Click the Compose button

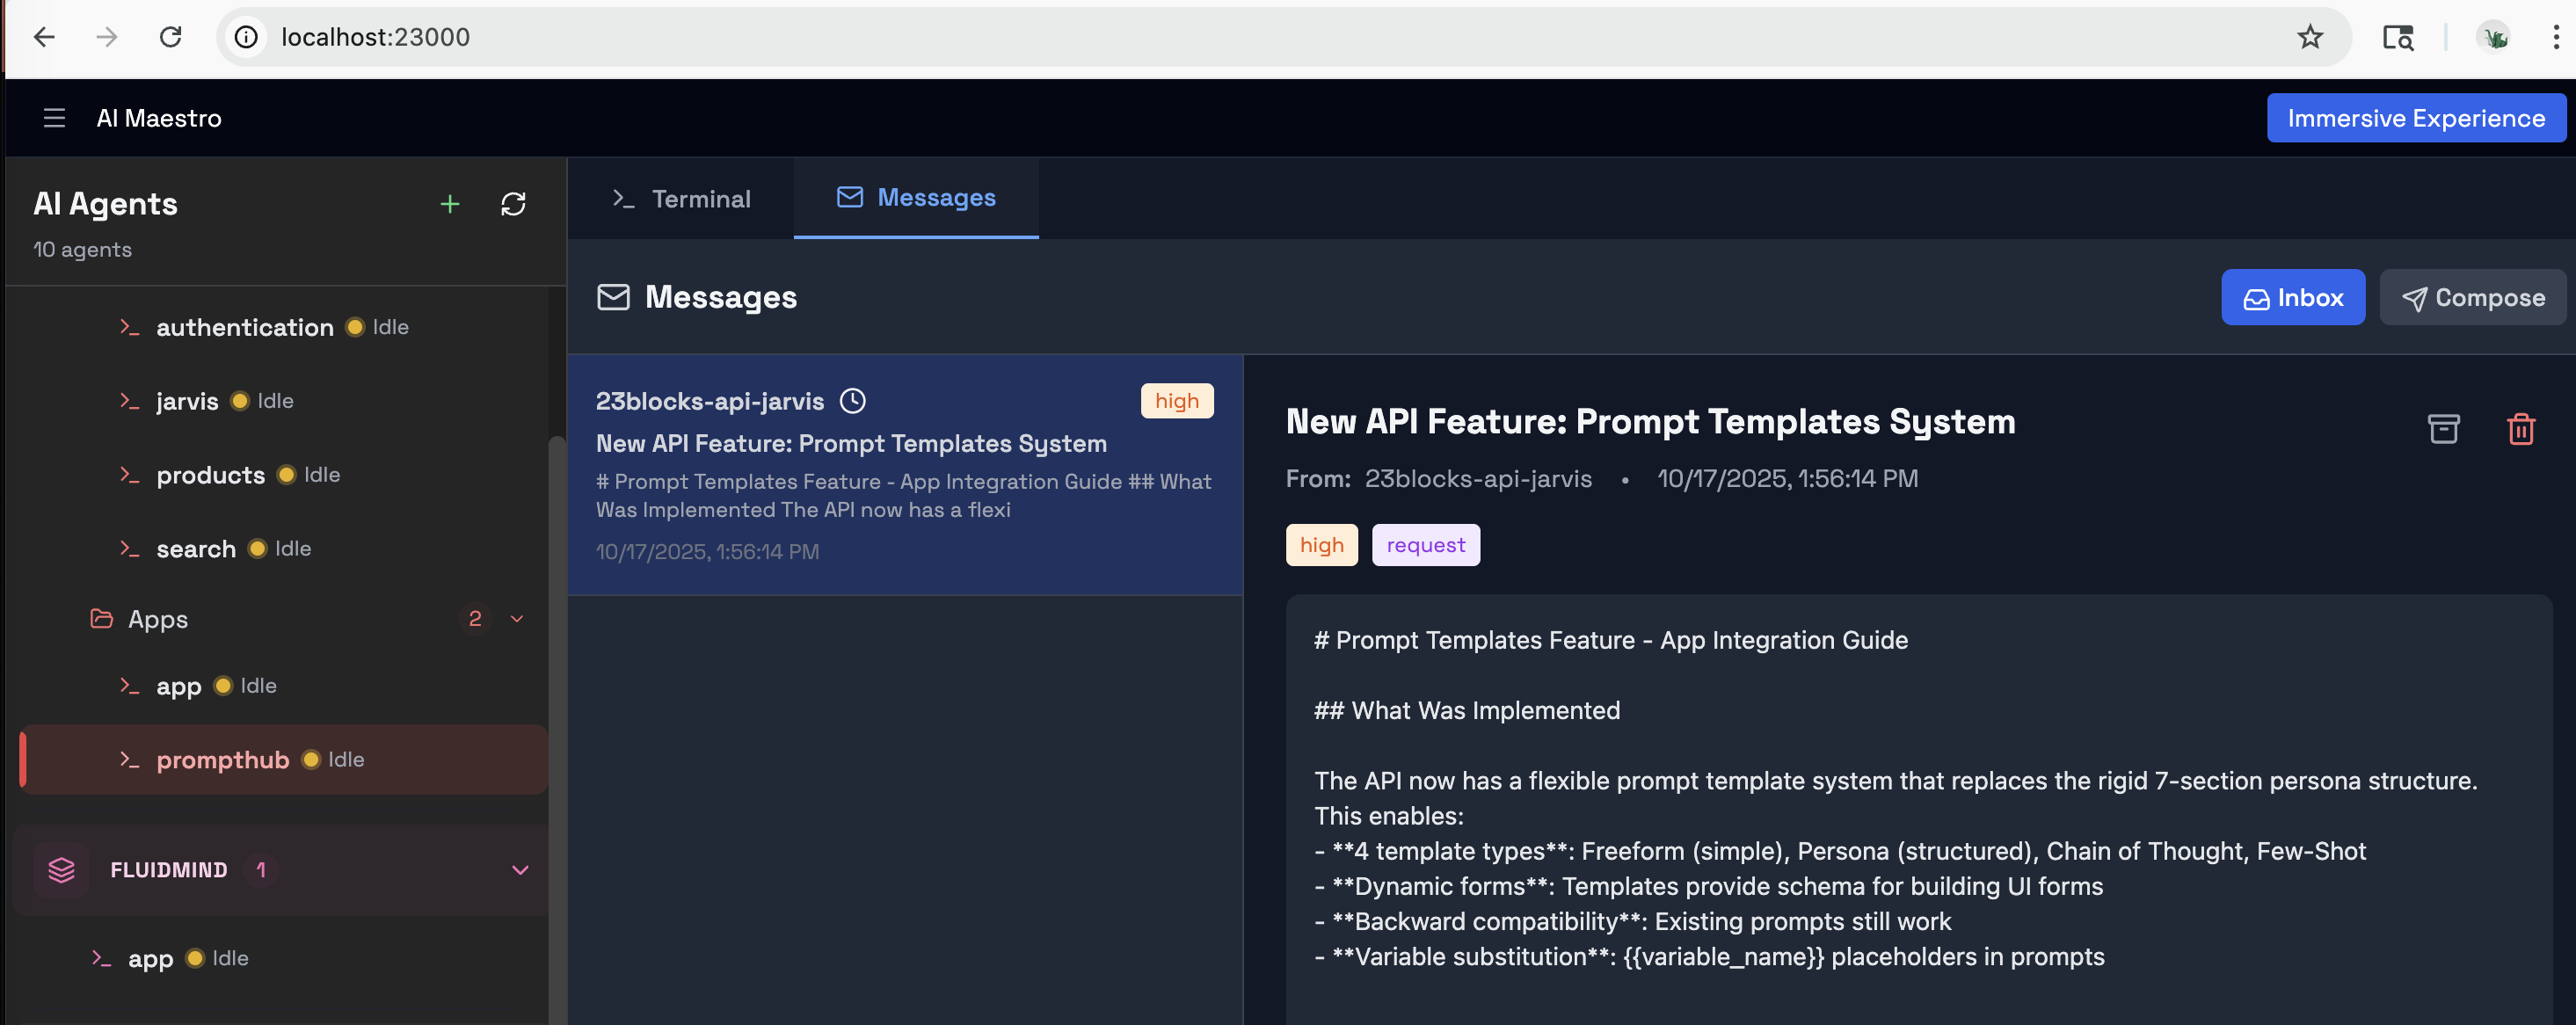[2472, 298]
